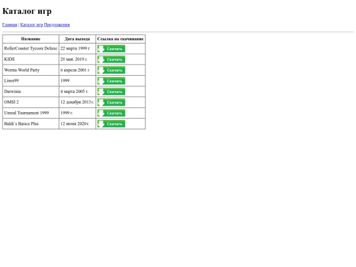356x267 pixels.
Task: Click the Ссылка на скачивание header
Action: 121,39
